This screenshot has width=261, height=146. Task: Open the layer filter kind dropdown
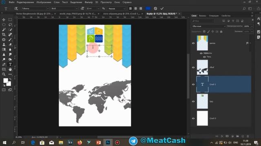pyautogui.click(x=203, y=21)
